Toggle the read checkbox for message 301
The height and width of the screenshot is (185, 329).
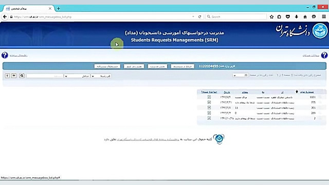pos(209,107)
